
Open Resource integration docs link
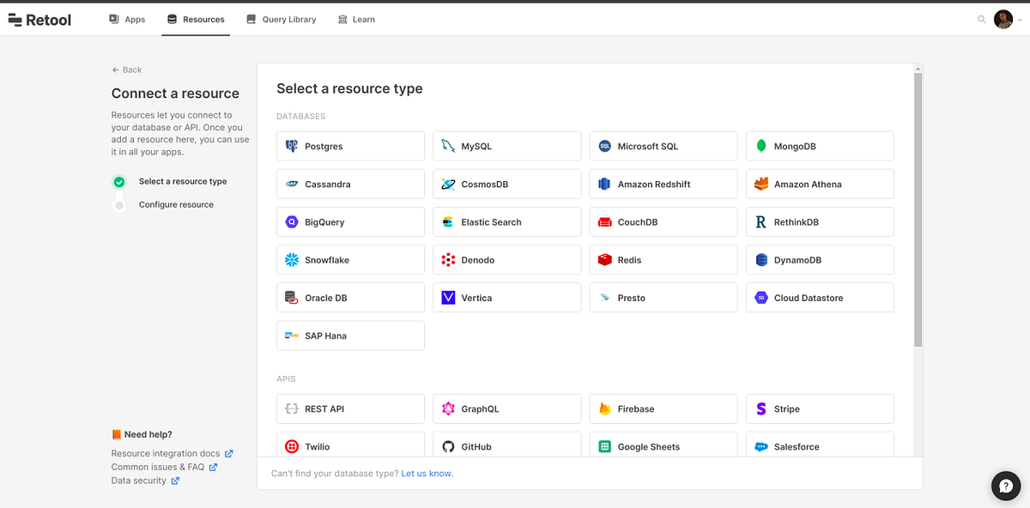click(x=173, y=453)
